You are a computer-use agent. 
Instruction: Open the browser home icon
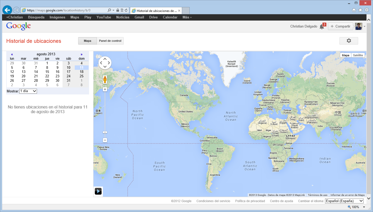tap(354, 10)
